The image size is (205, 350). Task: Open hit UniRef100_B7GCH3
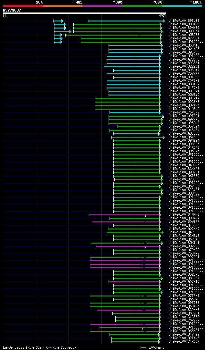click(184, 179)
